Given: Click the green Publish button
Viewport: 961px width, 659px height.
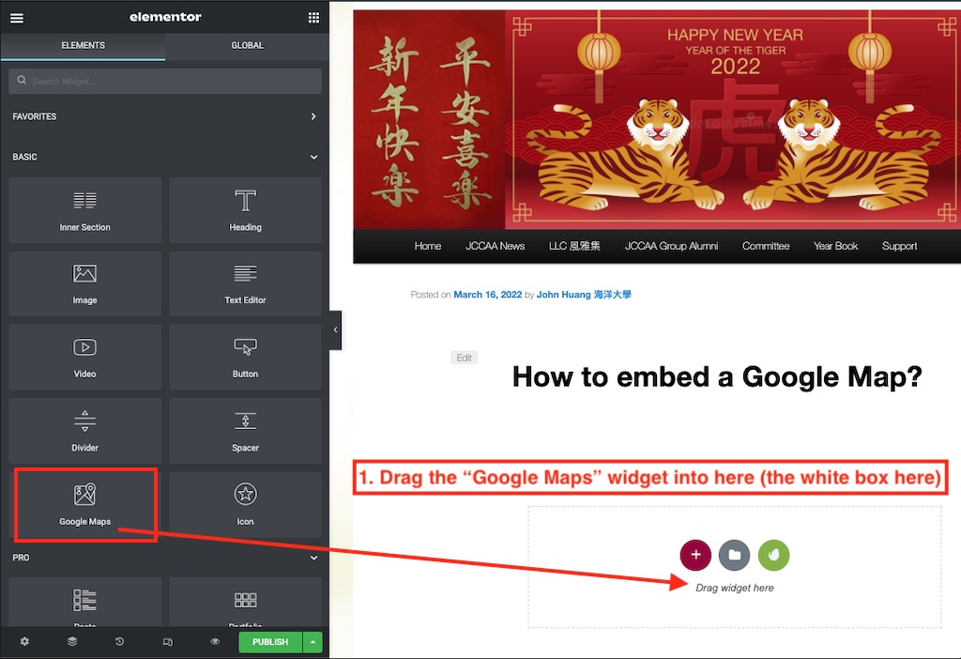Looking at the screenshot, I should (x=270, y=642).
